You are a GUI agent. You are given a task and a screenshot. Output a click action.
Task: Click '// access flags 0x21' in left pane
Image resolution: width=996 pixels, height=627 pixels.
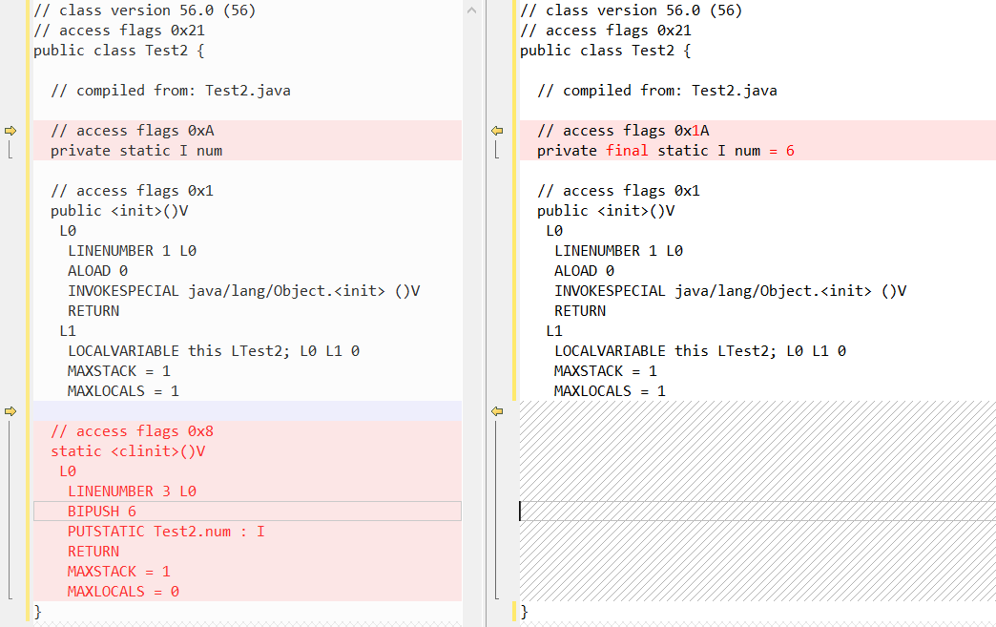coord(119,31)
